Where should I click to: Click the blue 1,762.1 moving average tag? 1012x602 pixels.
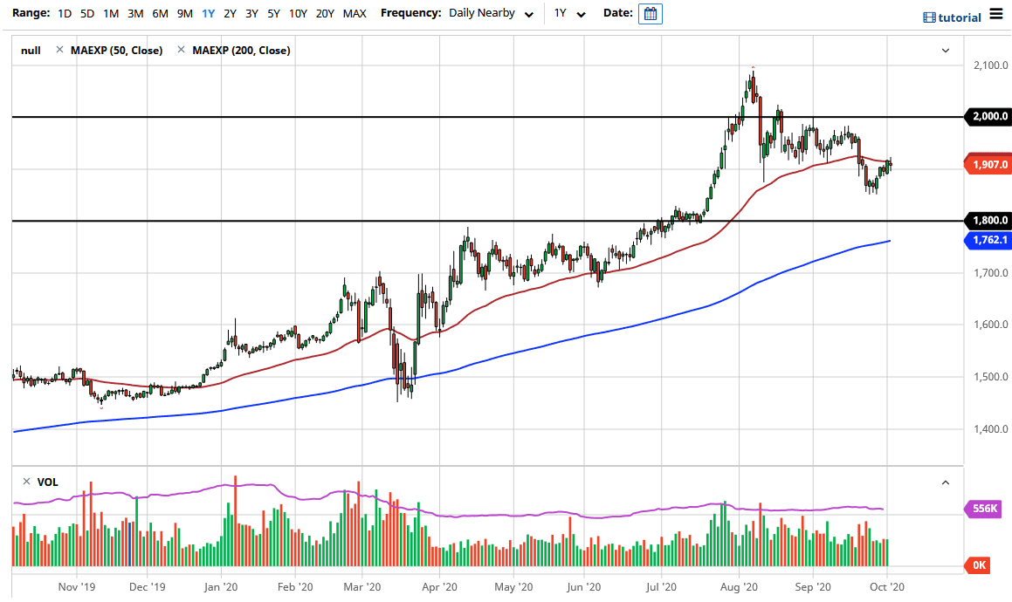click(988, 240)
